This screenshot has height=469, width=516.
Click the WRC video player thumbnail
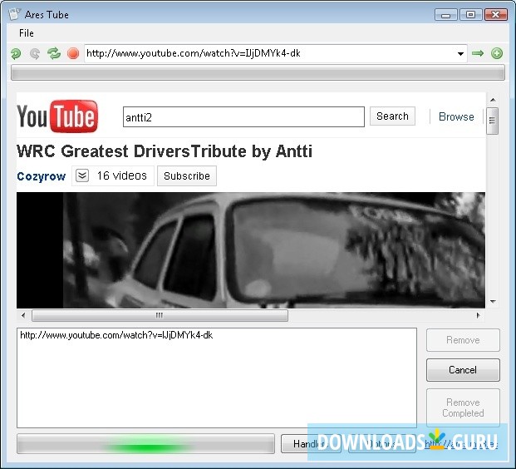(251, 250)
